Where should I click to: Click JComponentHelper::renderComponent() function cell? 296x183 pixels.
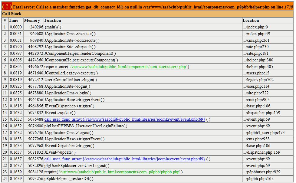(80, 54)
